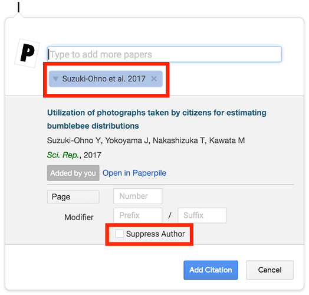The height and width of the screenshot is (295, 309).
Task: Enable the Suppress Author checkbox
Action: pos(120,234)
